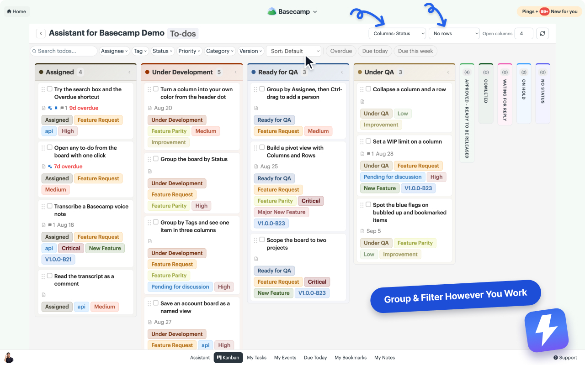Click drag handle on 'Set a WIP limit' card
Image resolution: width=585 pixels, height=365 pixels.
(x=362, y=141)
